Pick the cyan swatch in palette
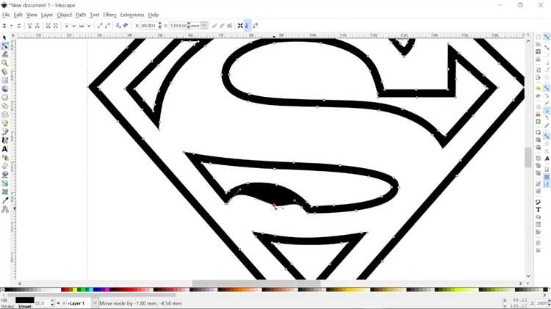The image size is (551, 309). point(90,290)
